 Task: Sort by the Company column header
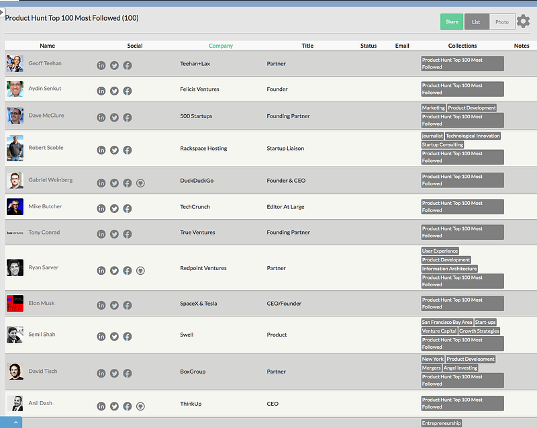(x=221, y=46)
